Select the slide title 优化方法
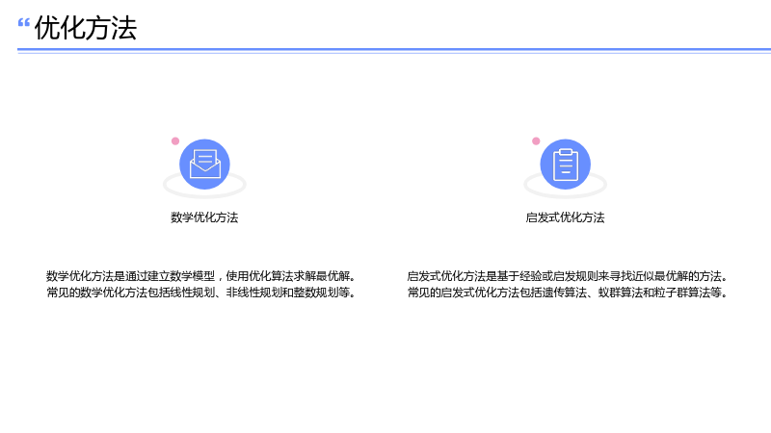The width and height of the screenshot is (771, 433). (86, 28)
